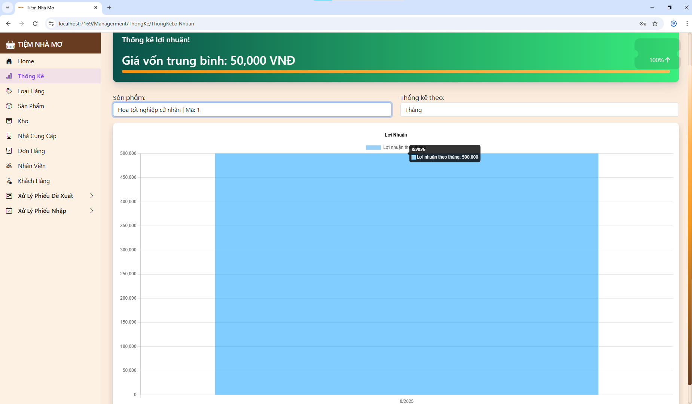Expand Xử Lý Phiếu Nhập chevron
Image resolution: width=692 pixels, height=404 pixels.
[x=92, y=211]
